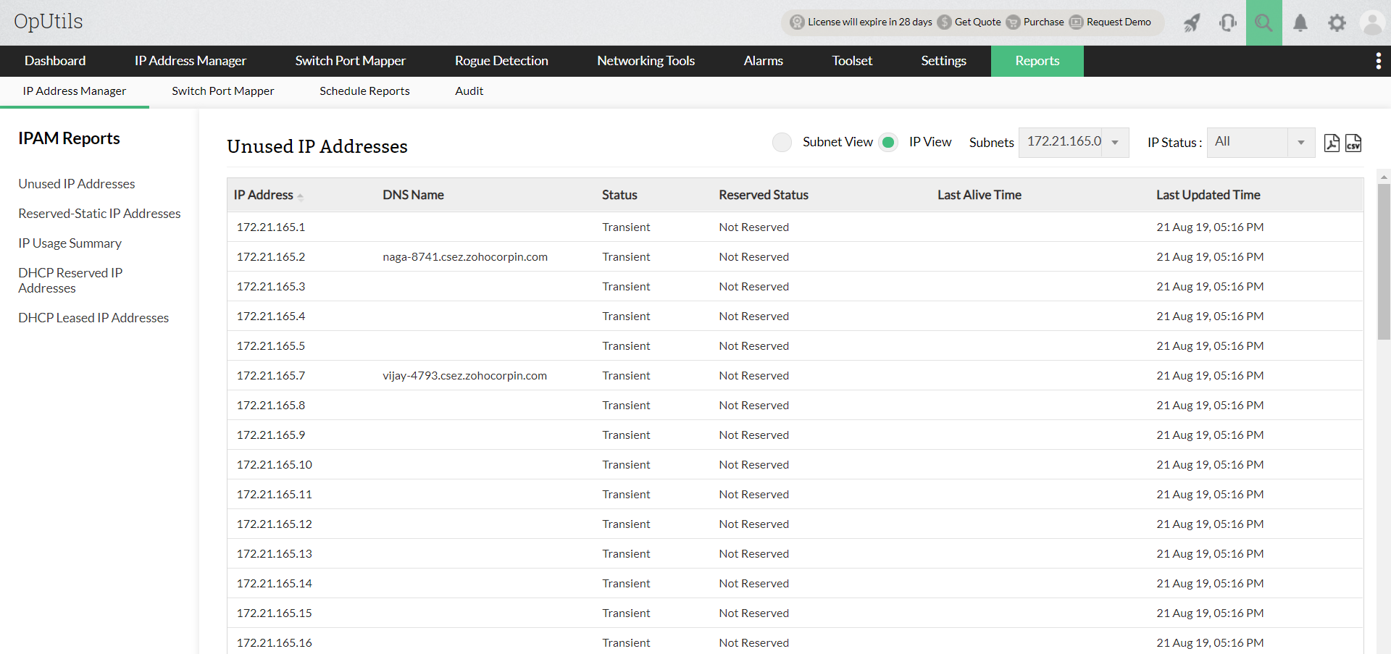Sort by the Last Updated Time column header

pyautogui.click(x=1208, y=195)
